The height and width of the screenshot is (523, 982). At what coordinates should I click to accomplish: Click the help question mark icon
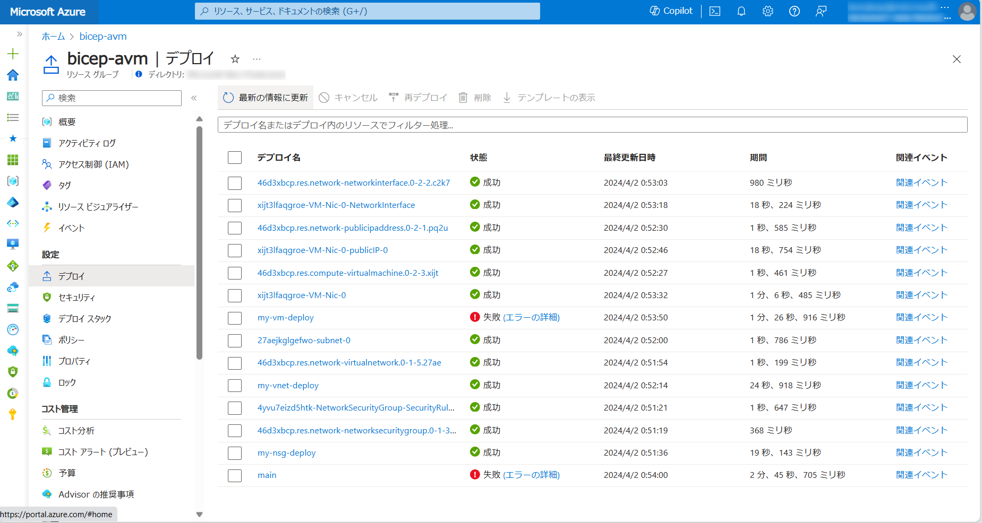coord(795,11)
